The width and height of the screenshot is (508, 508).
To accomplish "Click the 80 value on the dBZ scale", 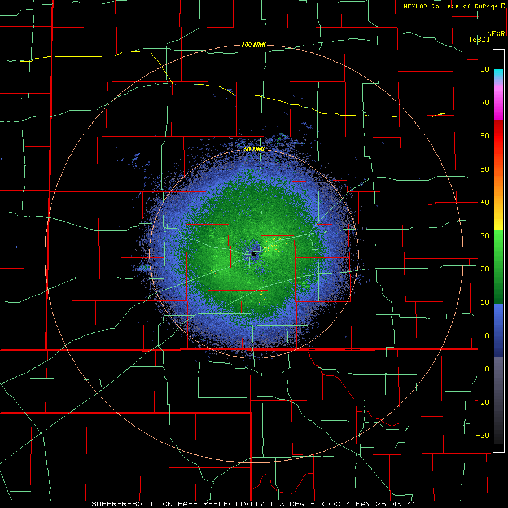I will point(485,69).
